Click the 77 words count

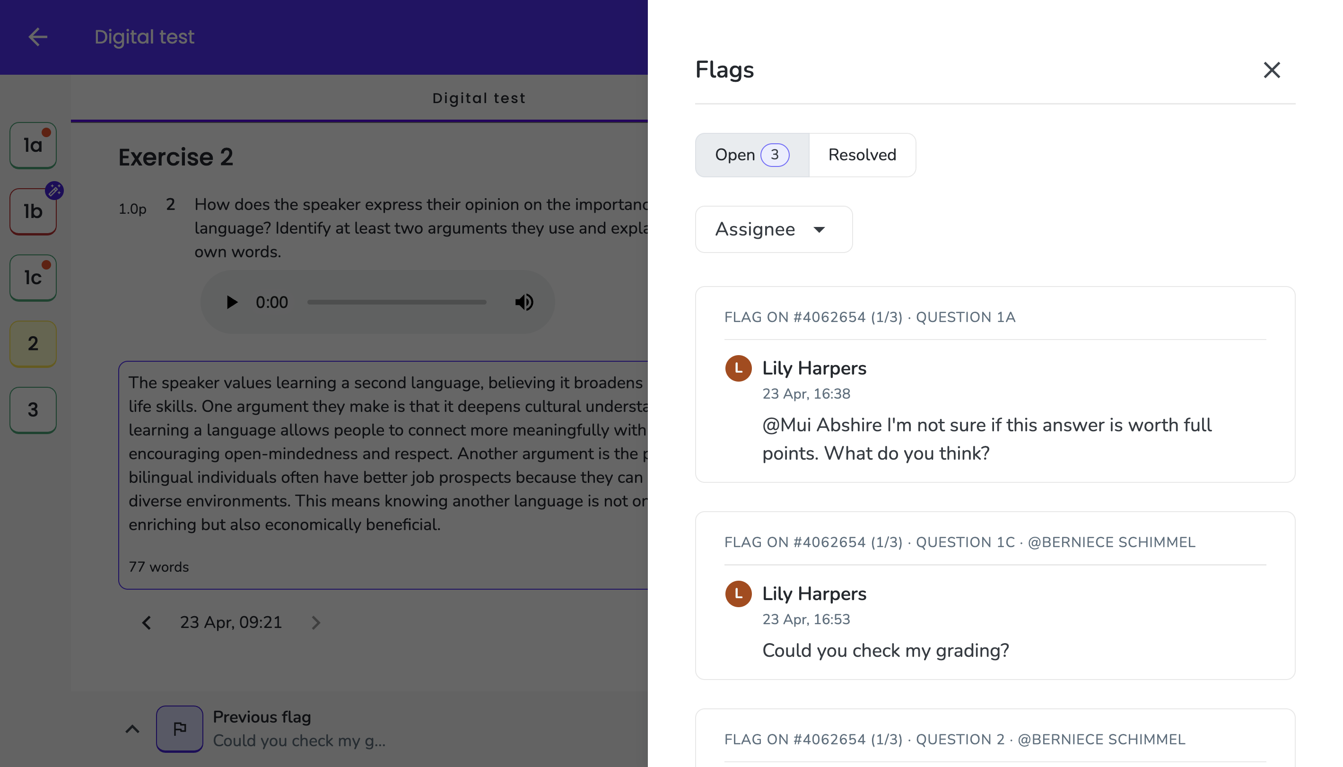pyautogui.click(x=158, y=567)
